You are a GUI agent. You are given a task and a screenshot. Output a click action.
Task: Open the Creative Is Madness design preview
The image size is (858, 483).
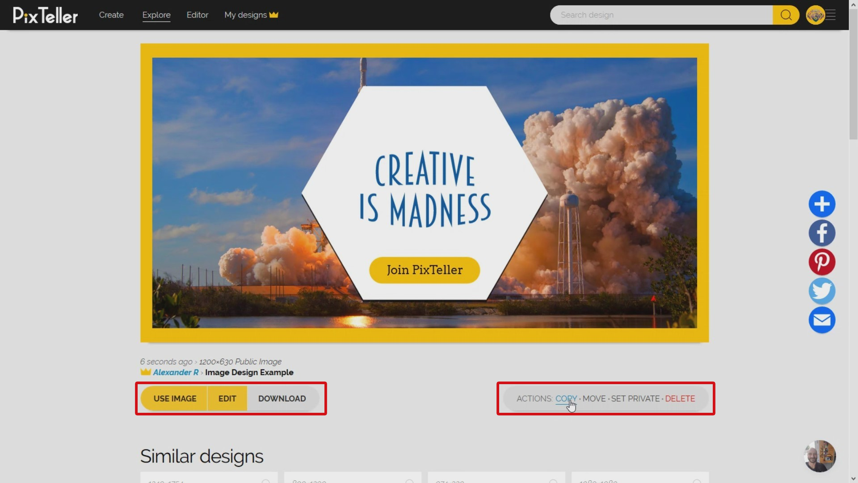pos(425,193)
